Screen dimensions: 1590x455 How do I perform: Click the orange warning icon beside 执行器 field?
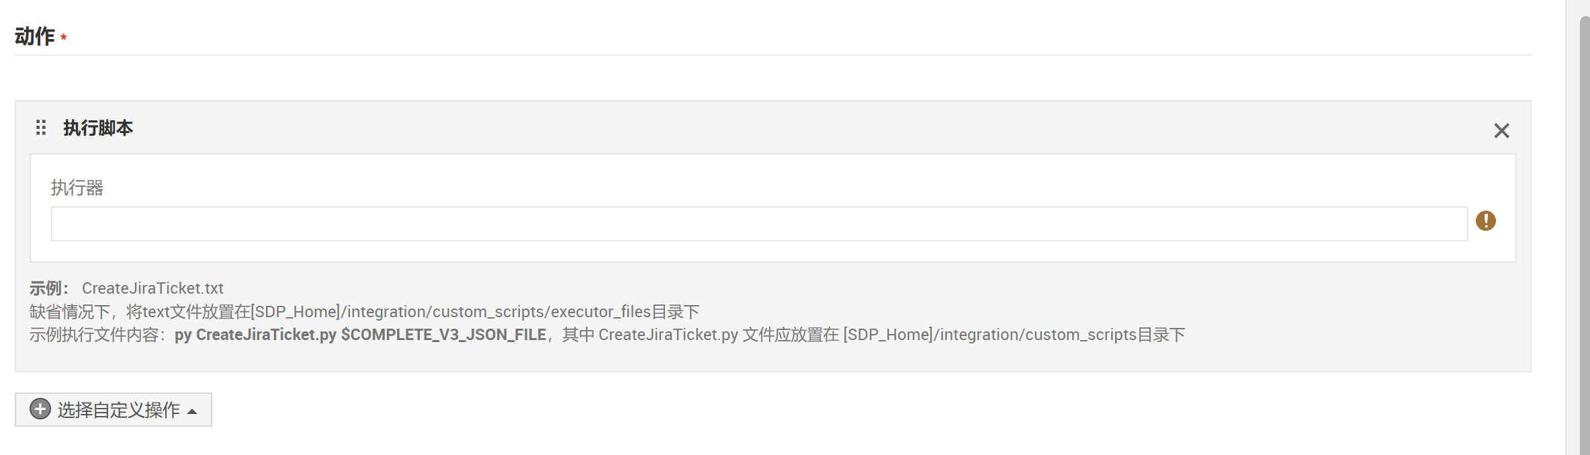click(1486, 220)
